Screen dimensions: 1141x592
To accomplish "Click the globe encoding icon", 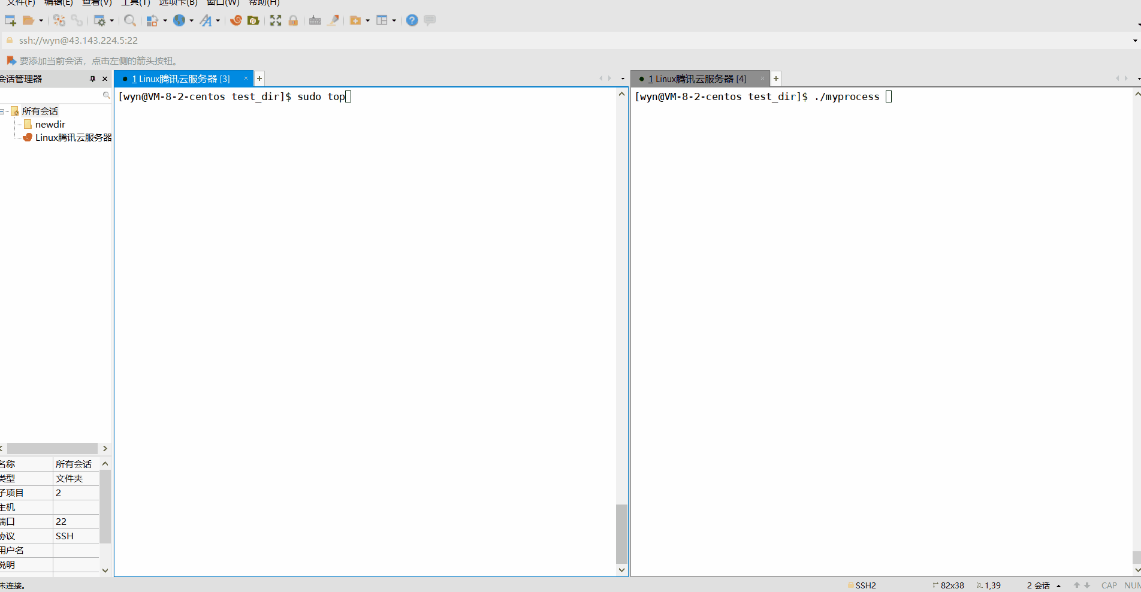I will tap(179, 20).
